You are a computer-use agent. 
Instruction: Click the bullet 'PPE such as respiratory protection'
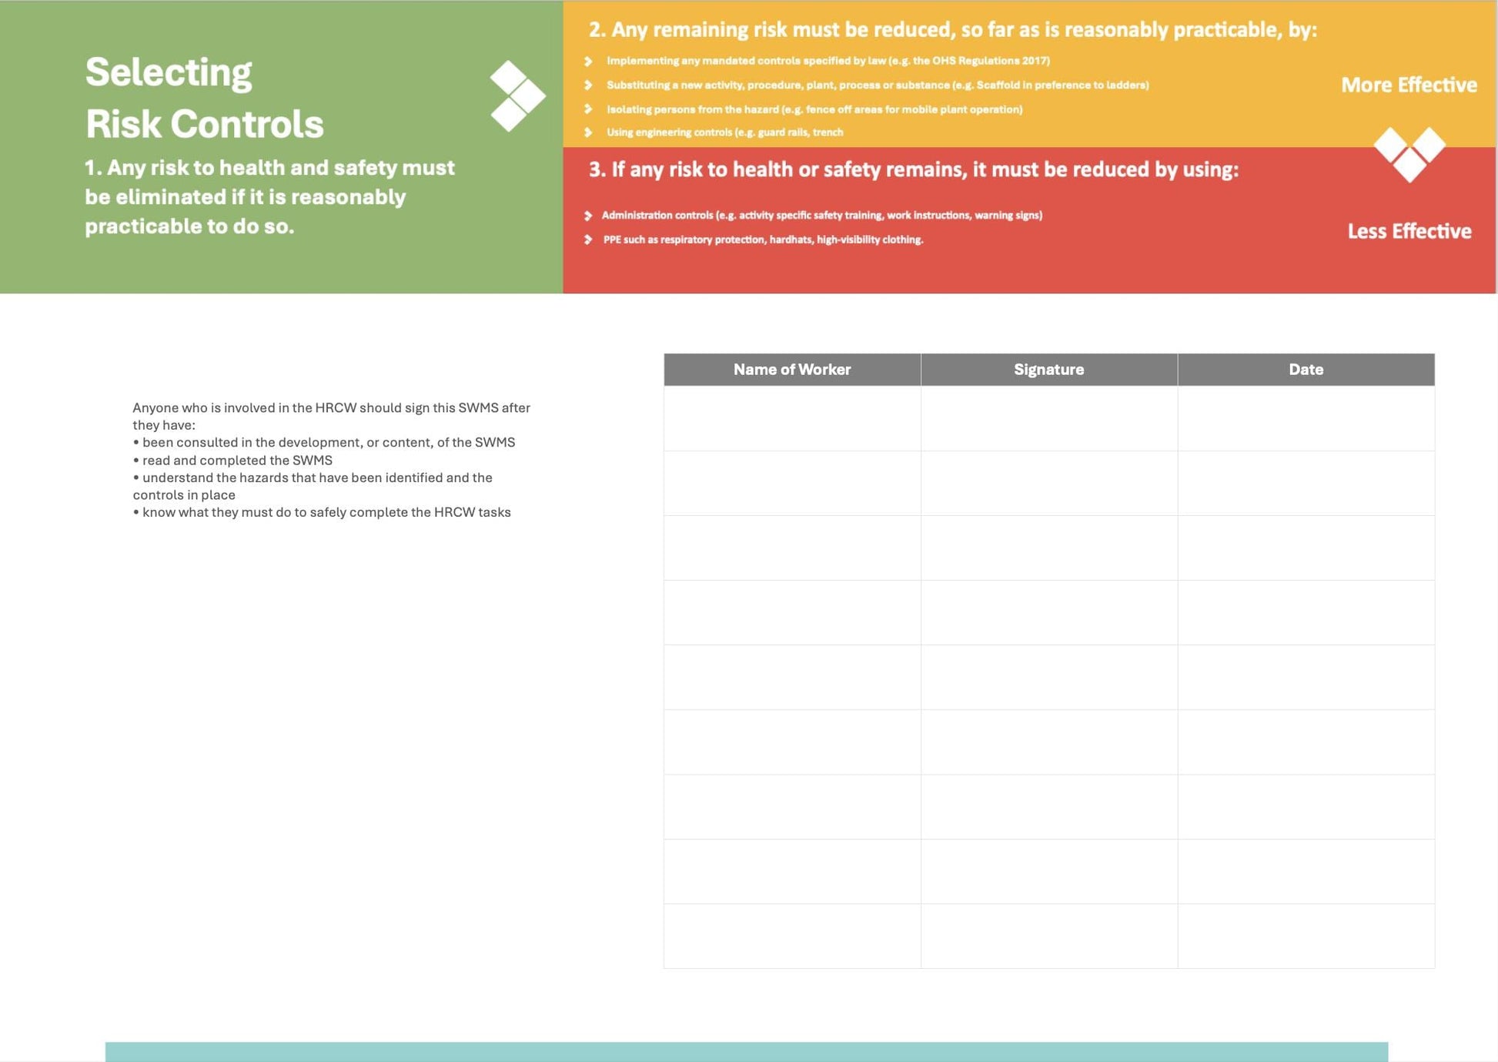coord(764,240)
